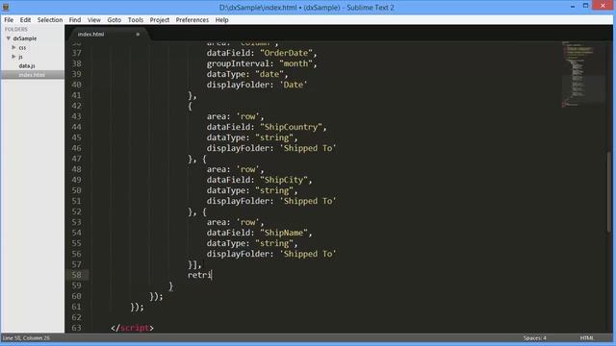
Task: Click the FOLDERS sidebar heading
Action: tap(16, 30)
